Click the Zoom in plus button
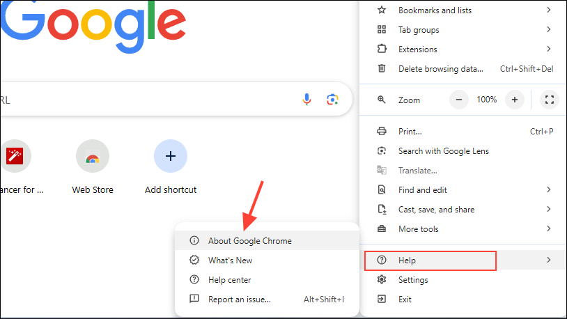Image resolution: width=567 pixels, height=319 pixels. coord(514,100)
